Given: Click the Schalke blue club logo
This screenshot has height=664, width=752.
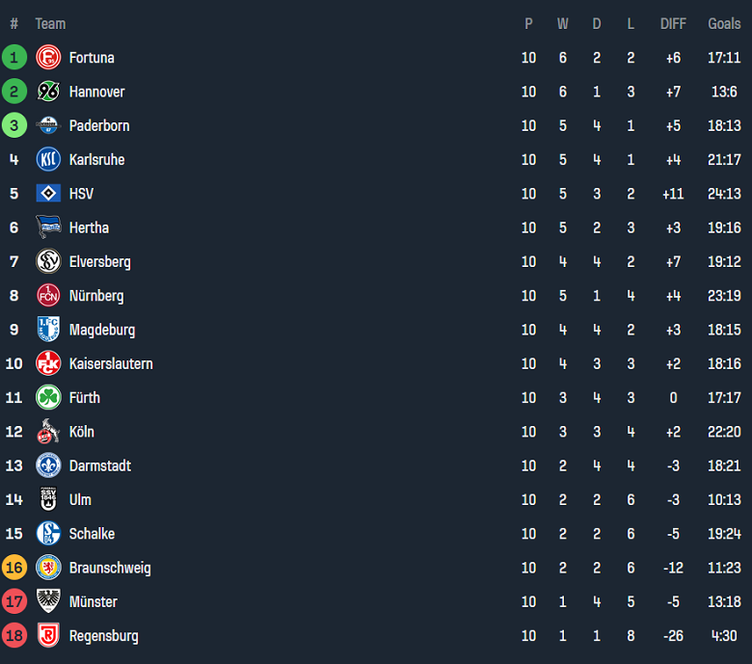Looking at the screenshot, I should point(48,534).
